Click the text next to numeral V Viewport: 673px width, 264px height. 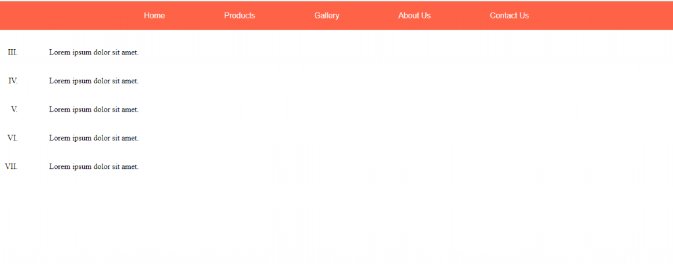click(94, 109)
